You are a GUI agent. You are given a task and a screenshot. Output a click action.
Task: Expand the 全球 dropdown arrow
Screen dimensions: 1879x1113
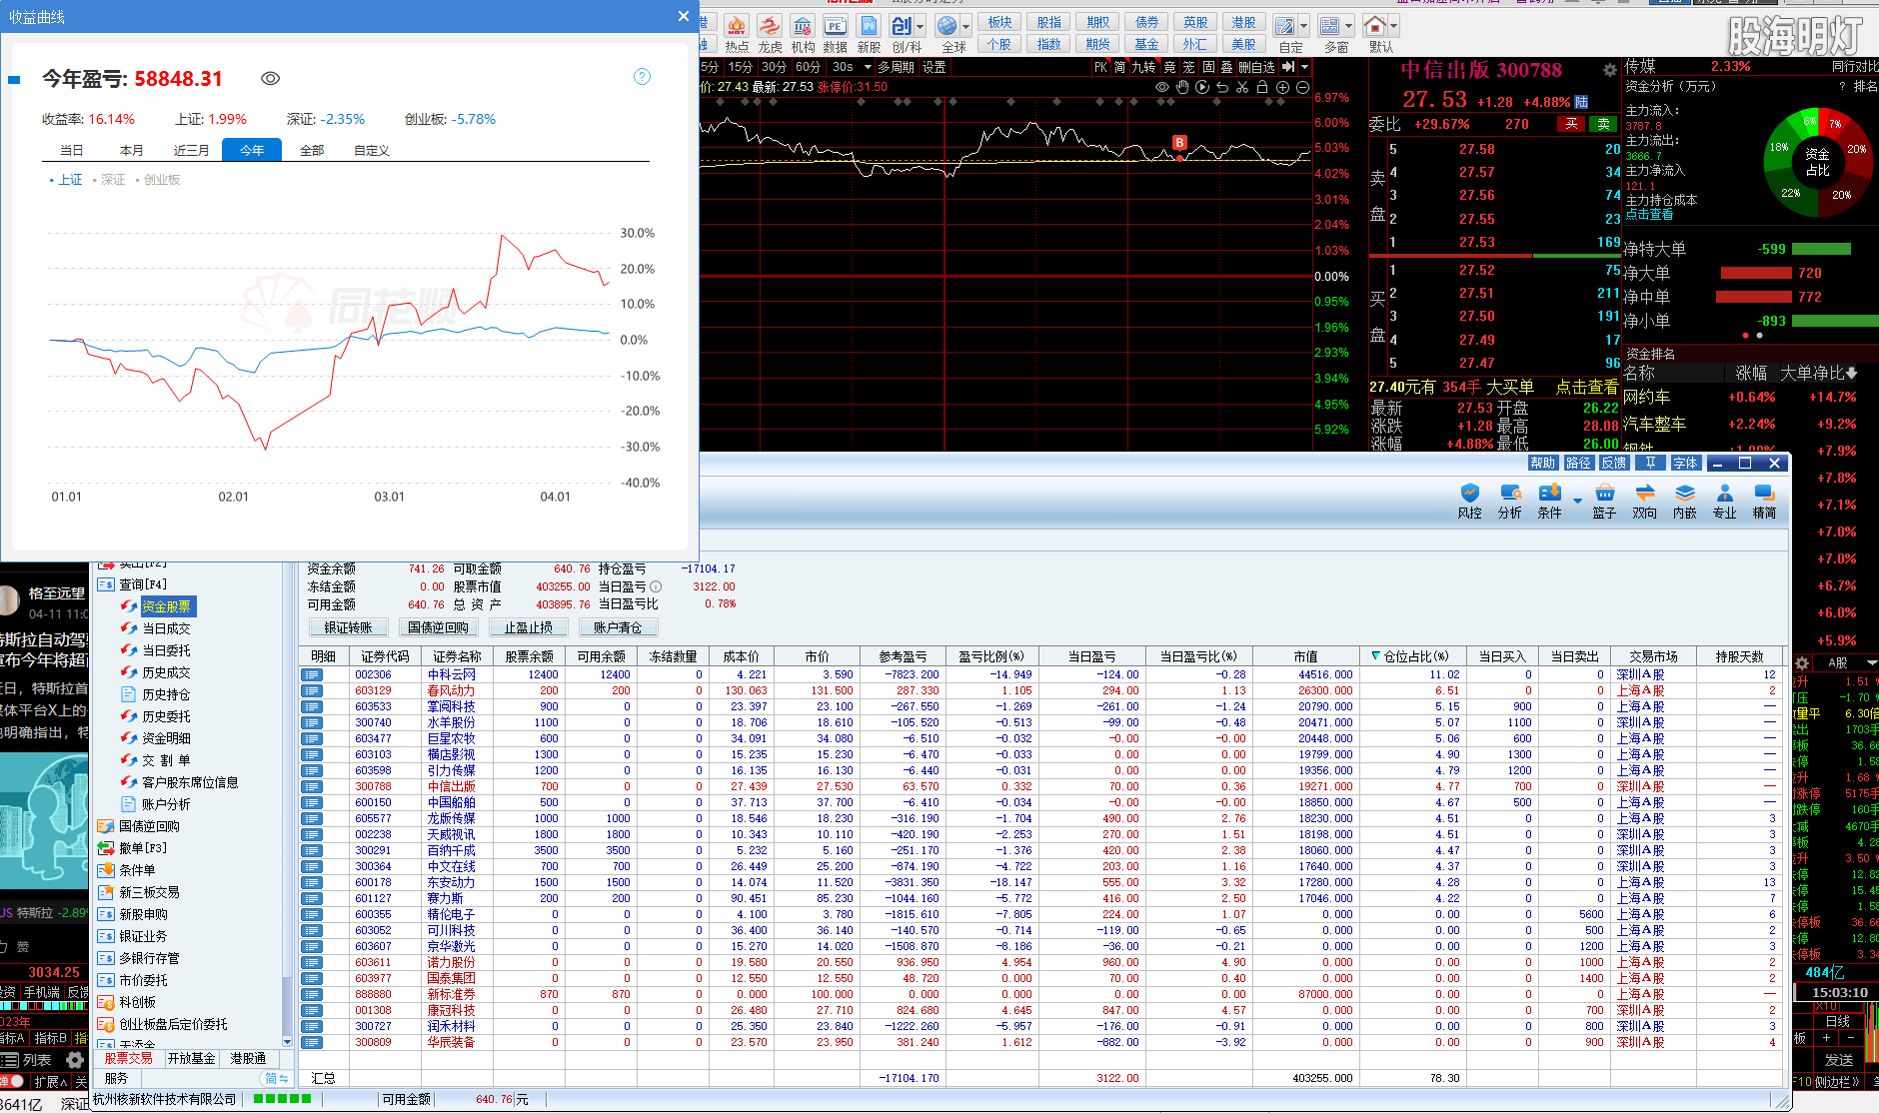pyautogui.click(x=966, y=26)
